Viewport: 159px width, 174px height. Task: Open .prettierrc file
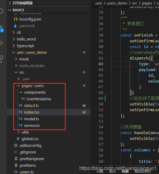coord(49,166)
